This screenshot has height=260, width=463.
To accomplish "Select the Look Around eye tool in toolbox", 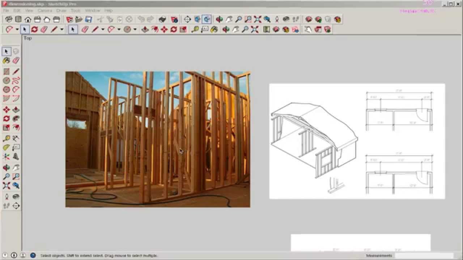I will pos(16,197).
